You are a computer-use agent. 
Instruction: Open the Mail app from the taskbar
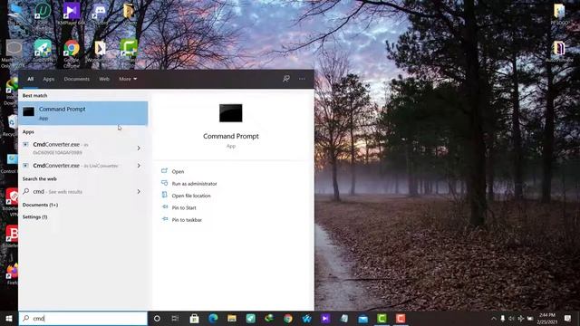pyautogui.click(x=363, y=318)
